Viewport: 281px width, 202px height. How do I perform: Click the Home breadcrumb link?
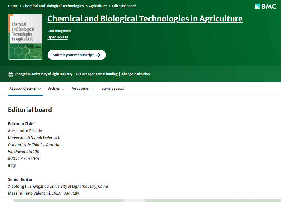pyautogui.click(x=13, y=6)
